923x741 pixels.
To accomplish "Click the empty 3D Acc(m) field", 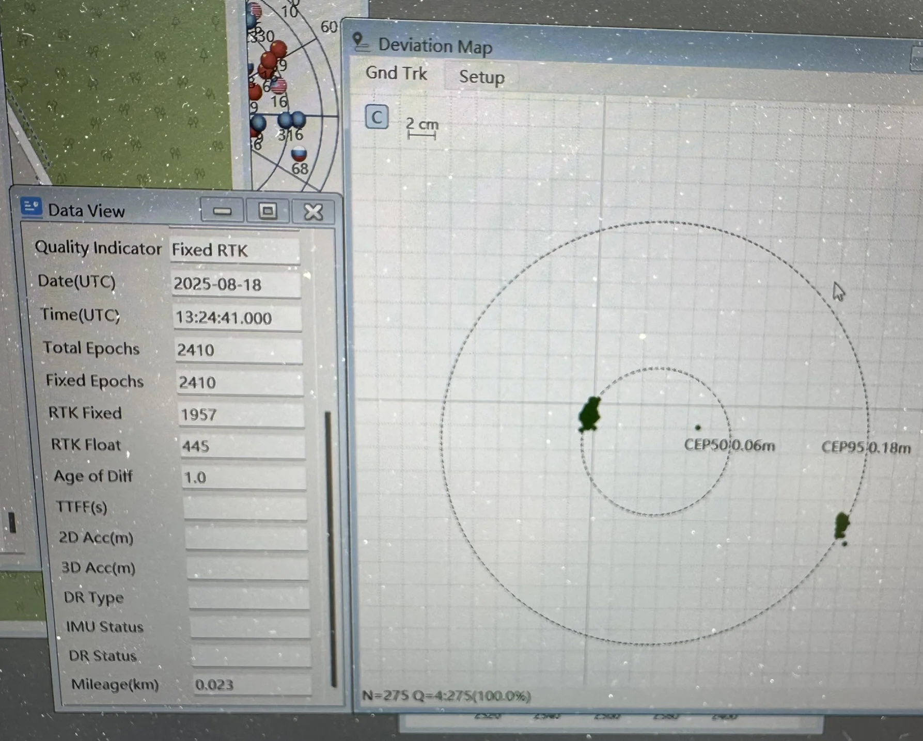I will click(247, 568).
